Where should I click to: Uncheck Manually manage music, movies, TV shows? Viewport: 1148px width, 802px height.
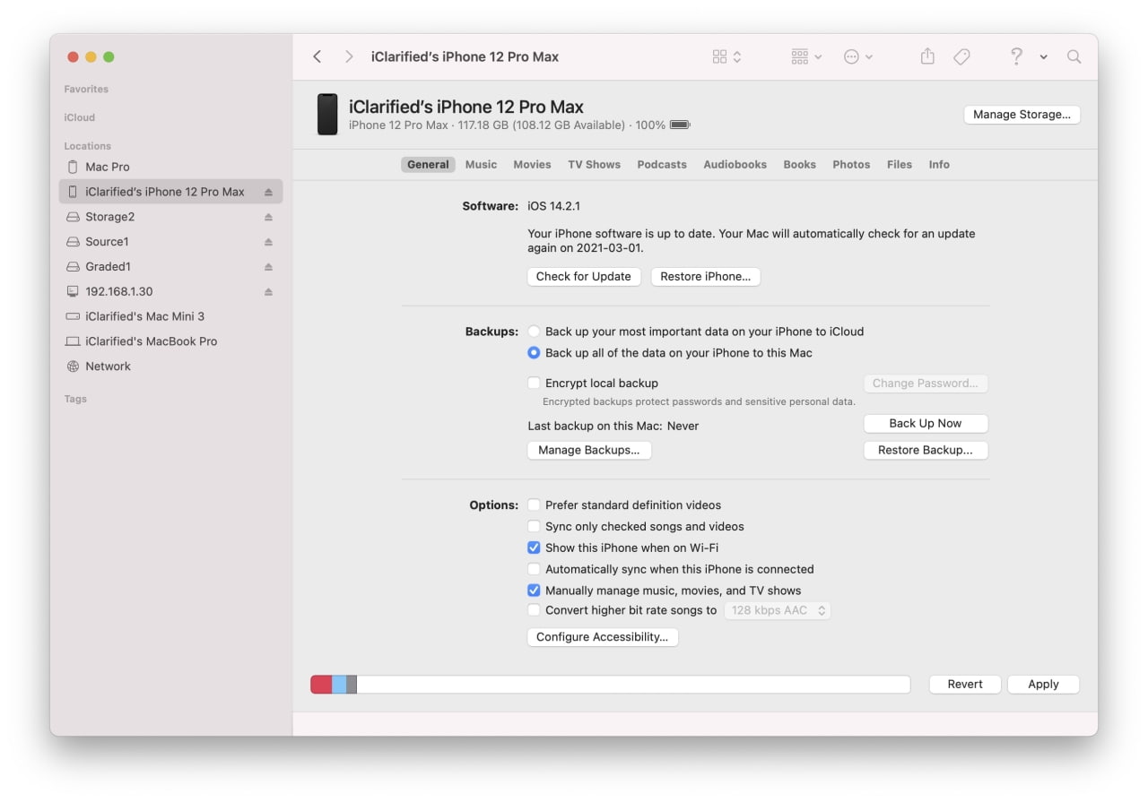(534, 591)
